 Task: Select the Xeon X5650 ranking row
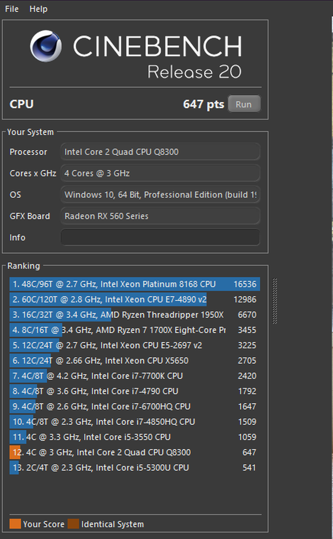pos(135,361)
